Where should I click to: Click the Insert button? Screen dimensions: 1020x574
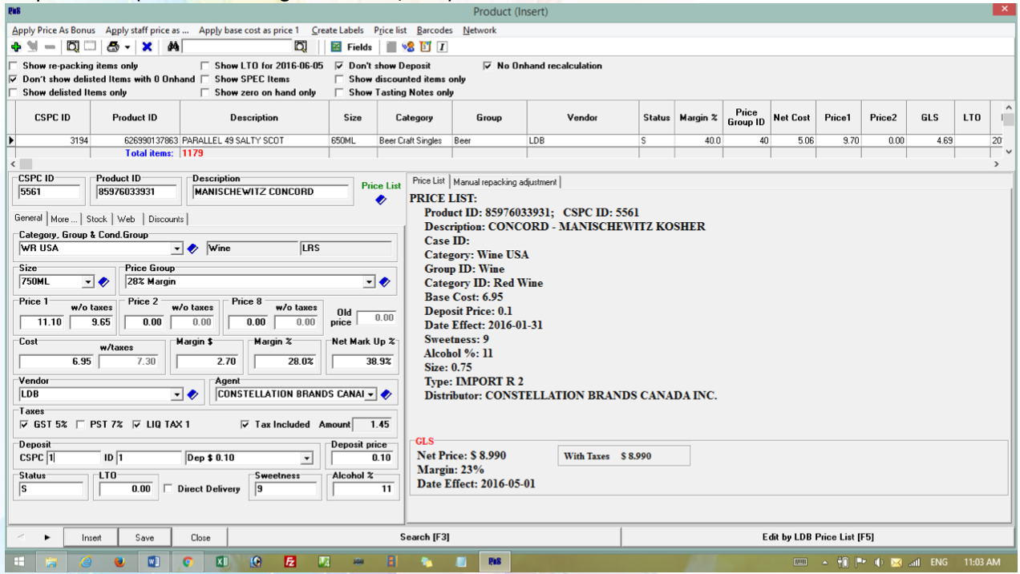point(91,537)
